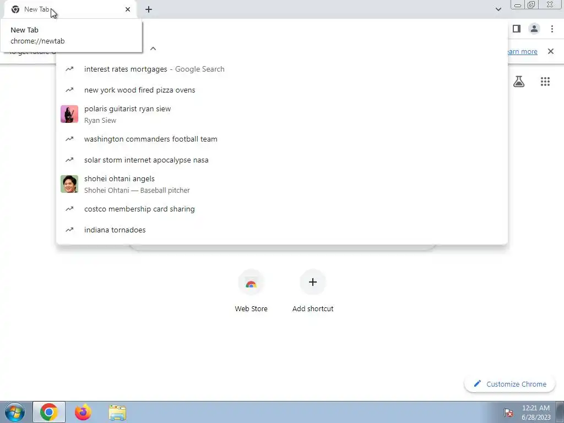Click trending icon beside new york wood fired pizza
Viewport: 564px width, 423px height.
pos(69,90)
